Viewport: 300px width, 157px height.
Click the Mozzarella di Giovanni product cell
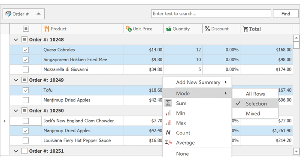pos(83,69)
